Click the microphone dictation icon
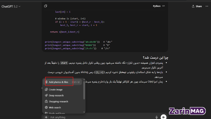Screen dimensions: 211x119 157,117
